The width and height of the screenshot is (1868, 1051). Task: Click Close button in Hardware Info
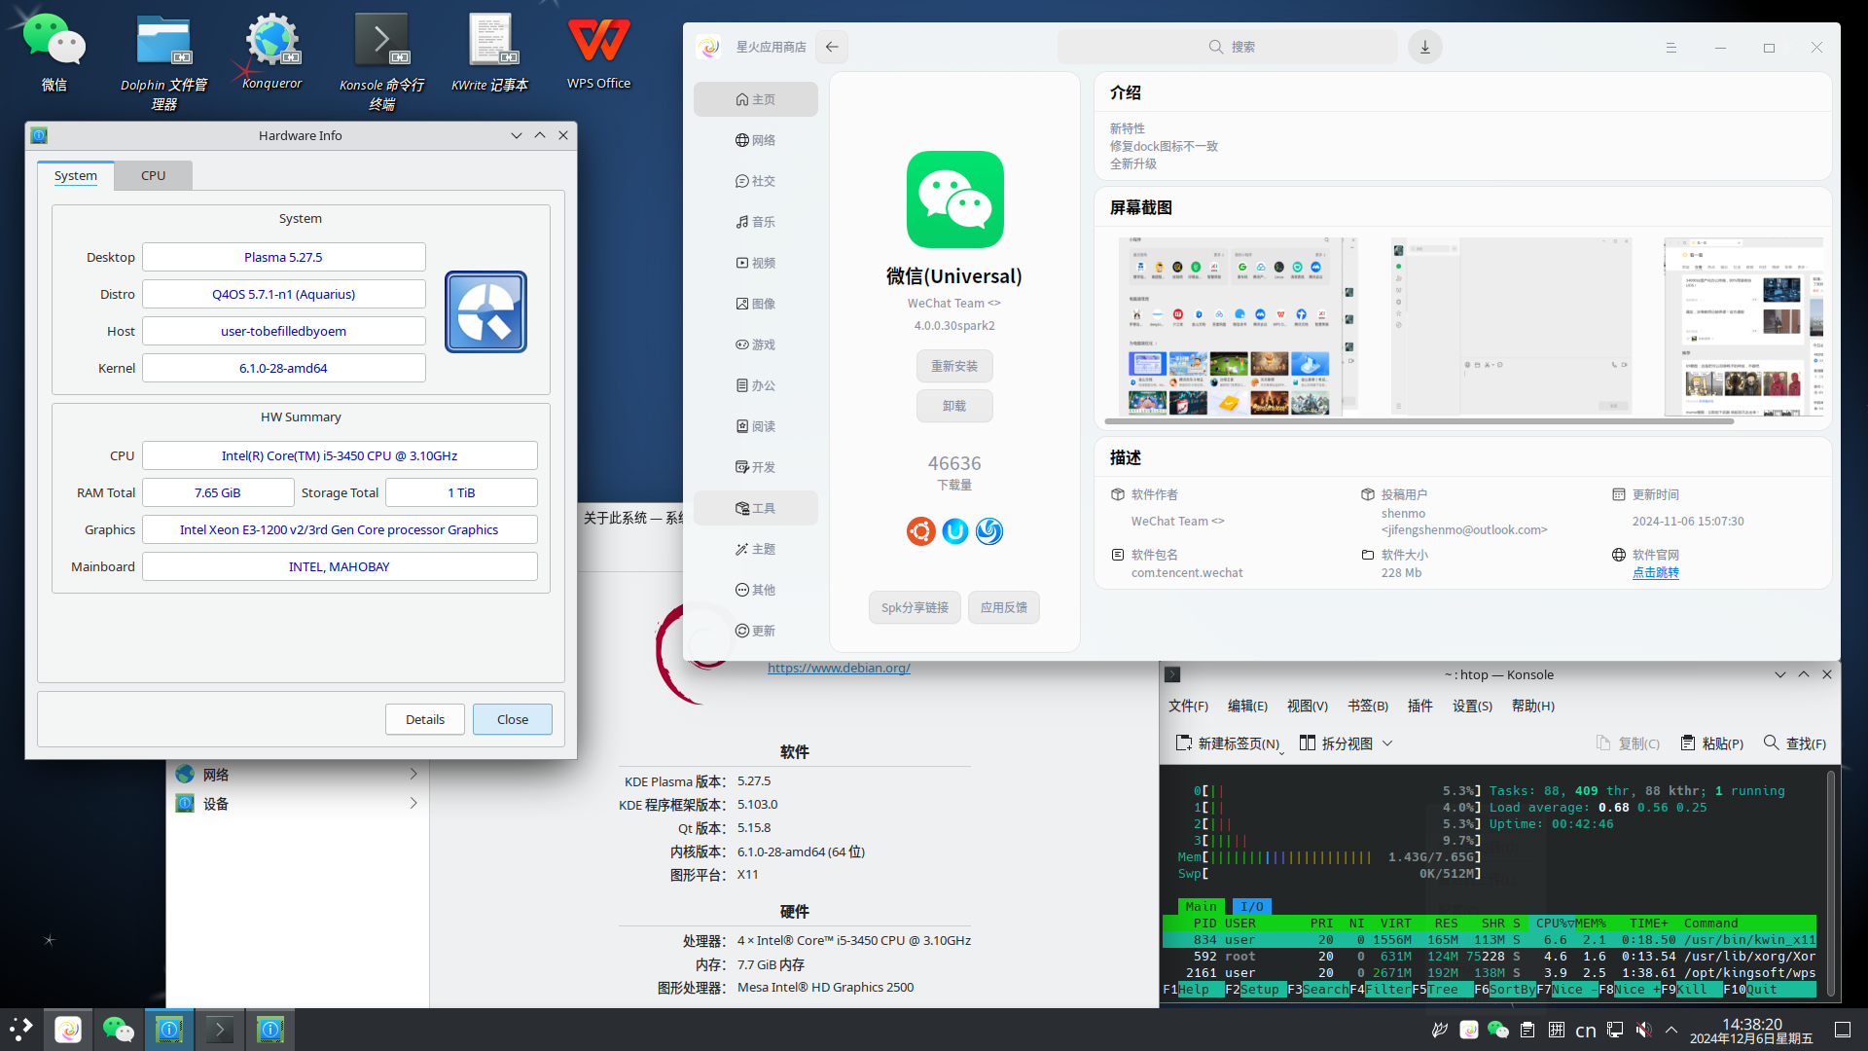click(513, 719)
